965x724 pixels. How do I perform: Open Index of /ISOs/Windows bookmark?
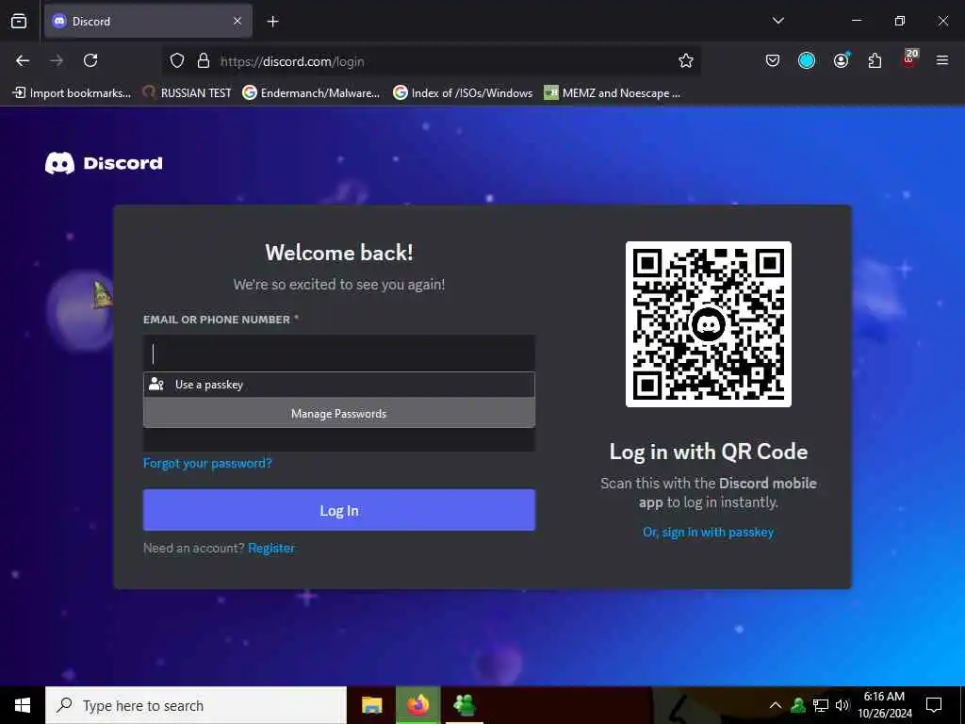coord(463,93)
